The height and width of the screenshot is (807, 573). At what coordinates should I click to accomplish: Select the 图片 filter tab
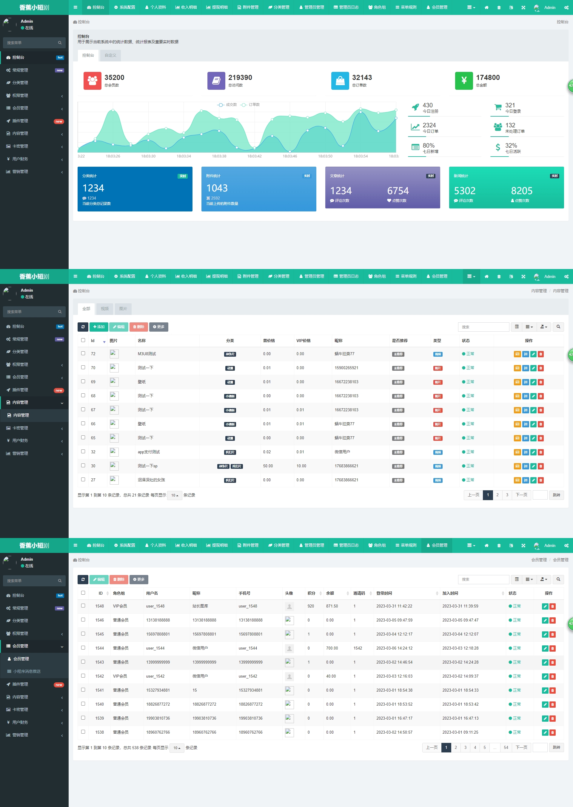point(123,309)
